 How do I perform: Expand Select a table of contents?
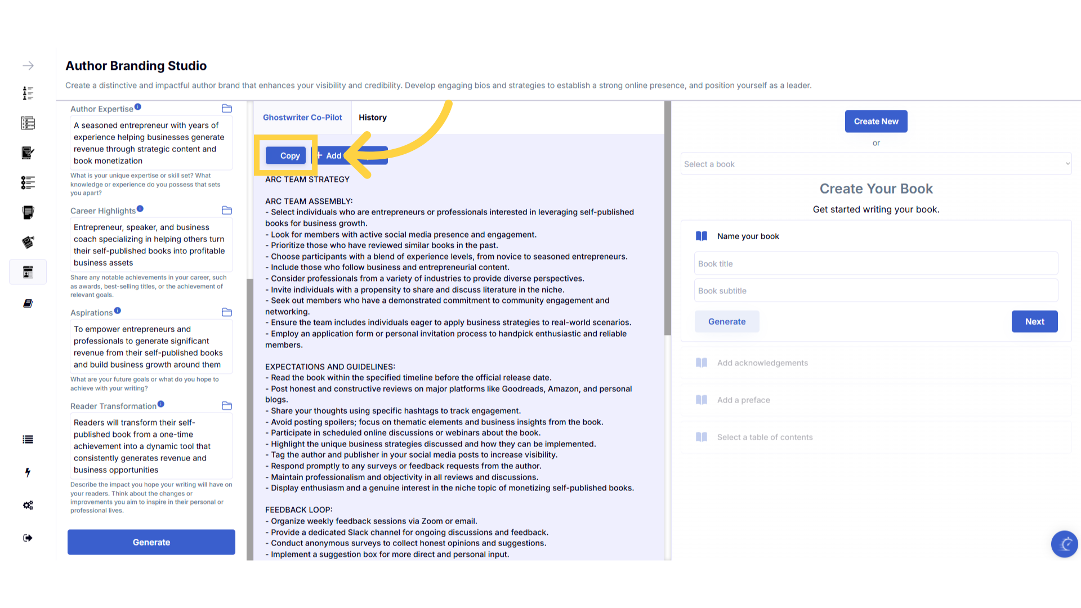[765, 437]
